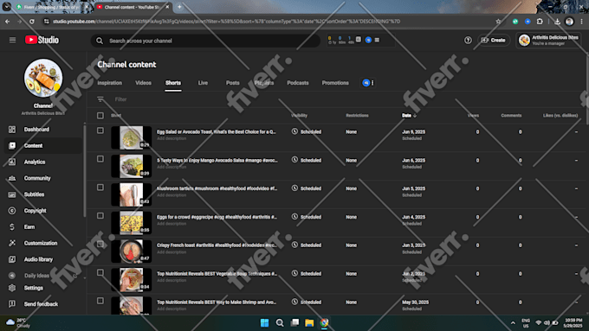Switch to the Videos tab
589x331 pixels.
(143, 83)
